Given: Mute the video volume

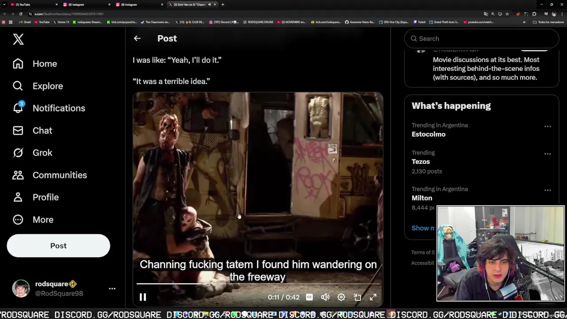Looking at the screenshot, I should [325, 297].
